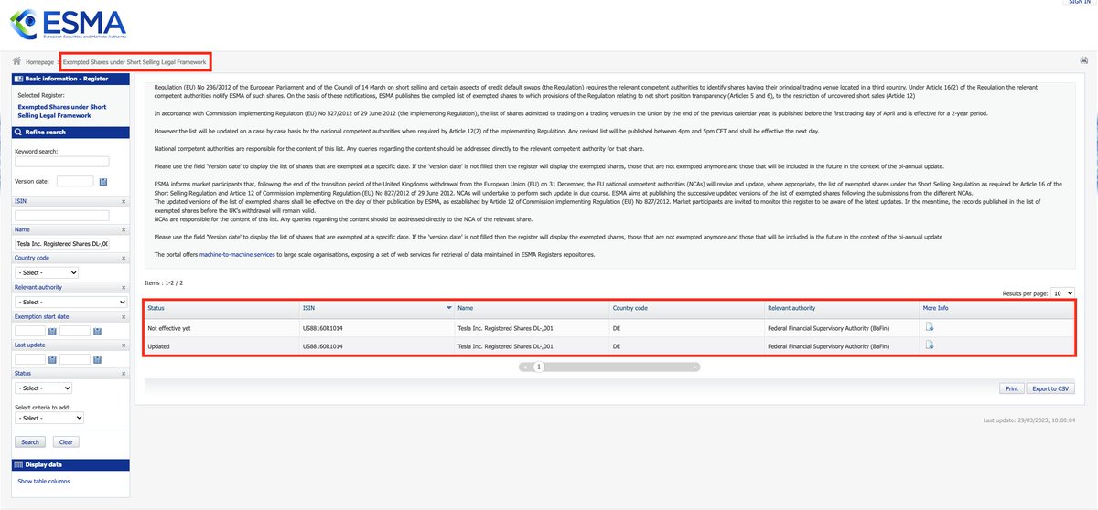The height and width of the screenshot is (510, 1098).
Task: Change the Results per page dropdown
Action: pos(1062,293)
